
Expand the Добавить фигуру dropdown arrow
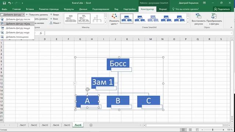[23, 15]
